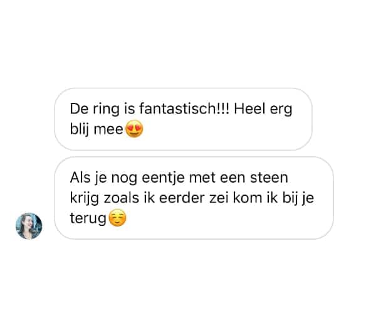The image size is (376, 325).
Task: Click the word 'Als' starting second message
Action: click(x=80, y=178)
